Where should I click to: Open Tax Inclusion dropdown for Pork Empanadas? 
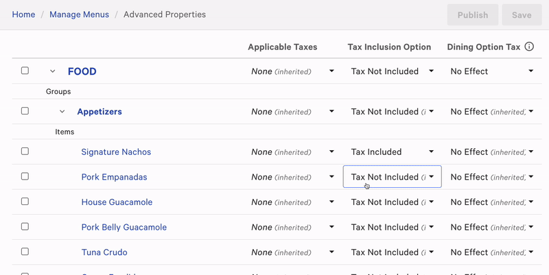[x=392, y=177]
